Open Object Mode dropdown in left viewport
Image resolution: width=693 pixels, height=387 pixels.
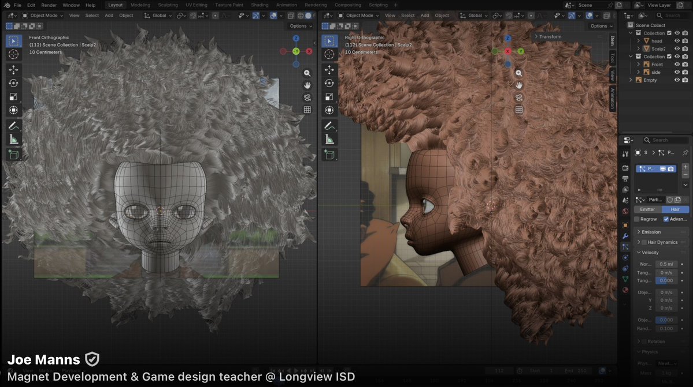tap(42, 16)
